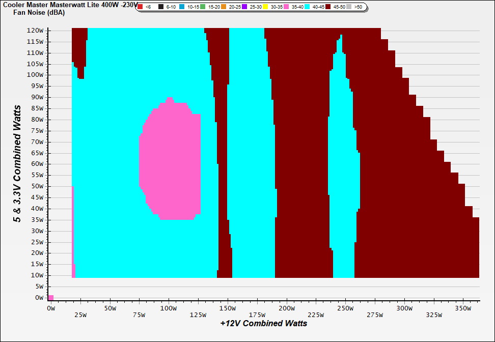Screen dimensions: 495x342
Task: Click the purple 25-30 legend swatch
Action: (x=244, y=7)
